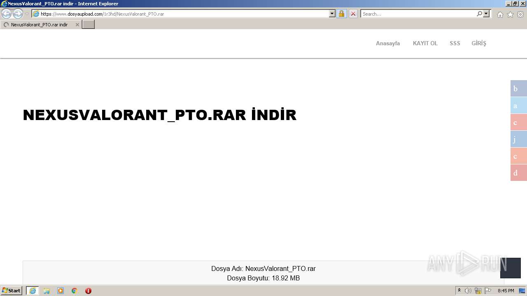
Task: Click the 'a' side share button
Action: click(x=519, y=105)
